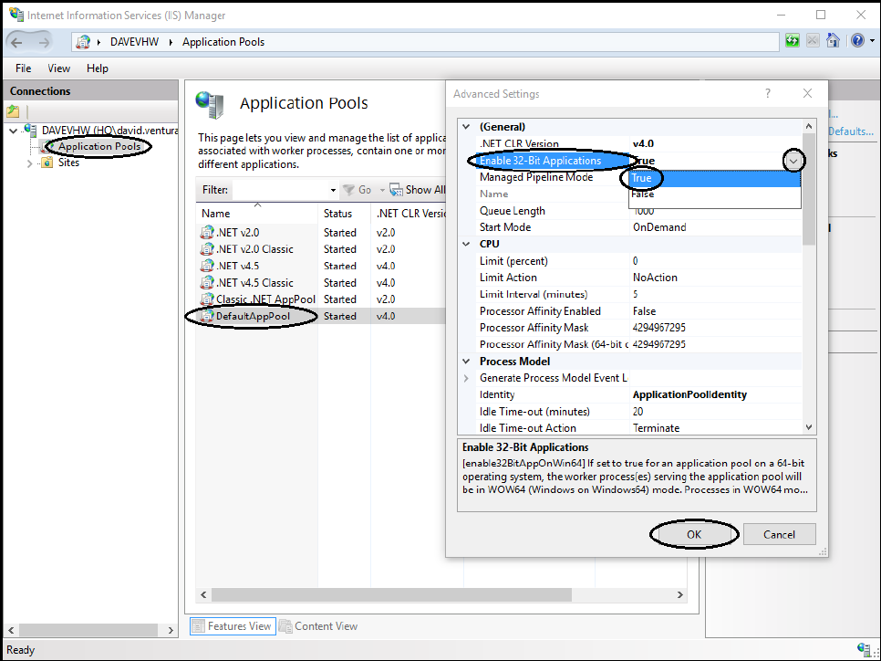Click the .NET v4.5 Classic pool icon
881x661 pixels.
click(207, 282)
